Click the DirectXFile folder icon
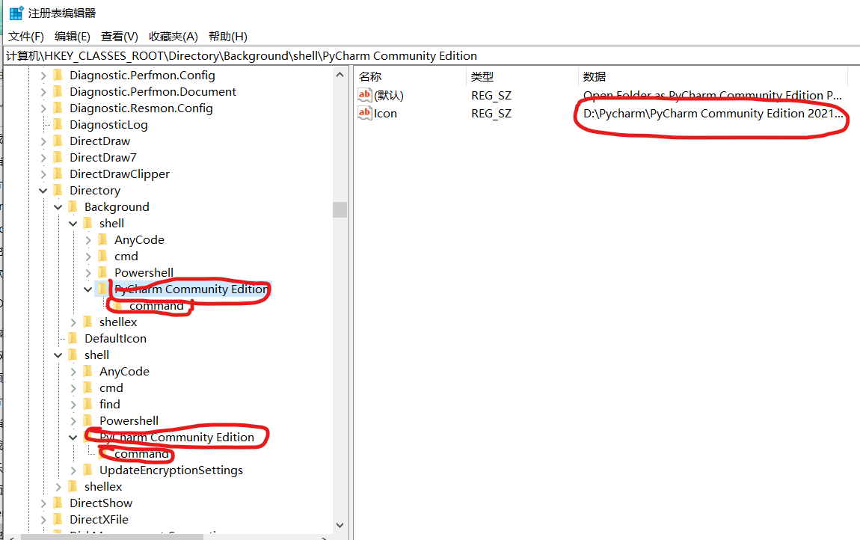The width and height of the screenshot is (860, 540). tap(58, 519)
